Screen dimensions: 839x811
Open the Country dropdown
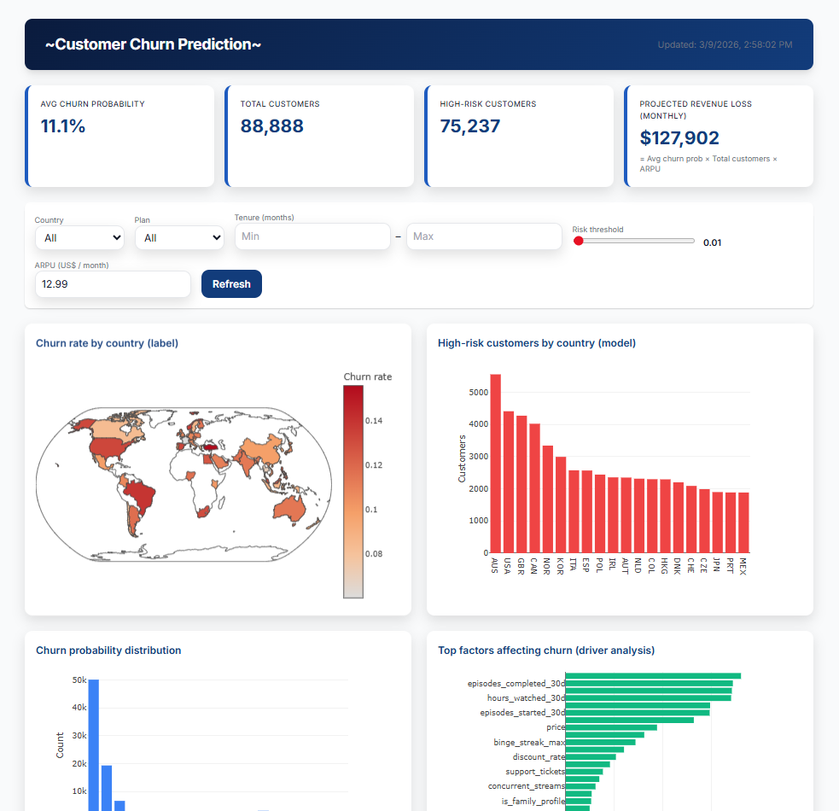point(79,237)
